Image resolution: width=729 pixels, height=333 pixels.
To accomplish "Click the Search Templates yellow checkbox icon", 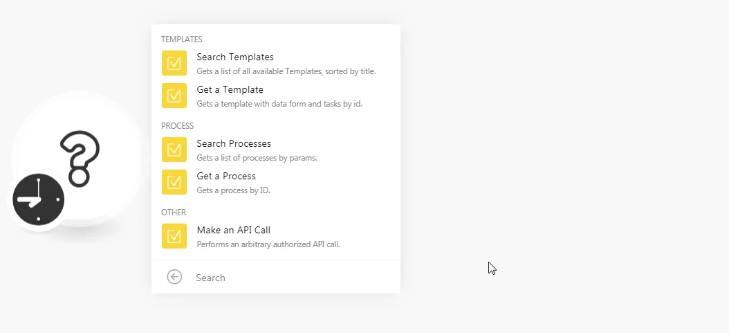I will point(174,63).
